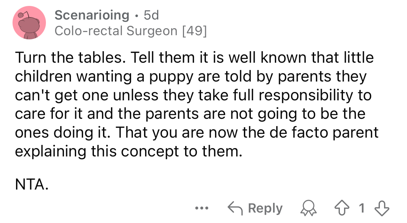This screenshot has height=223, width=407.
Task: Click the curved reply arrow icon
Action: coord(235,208)
